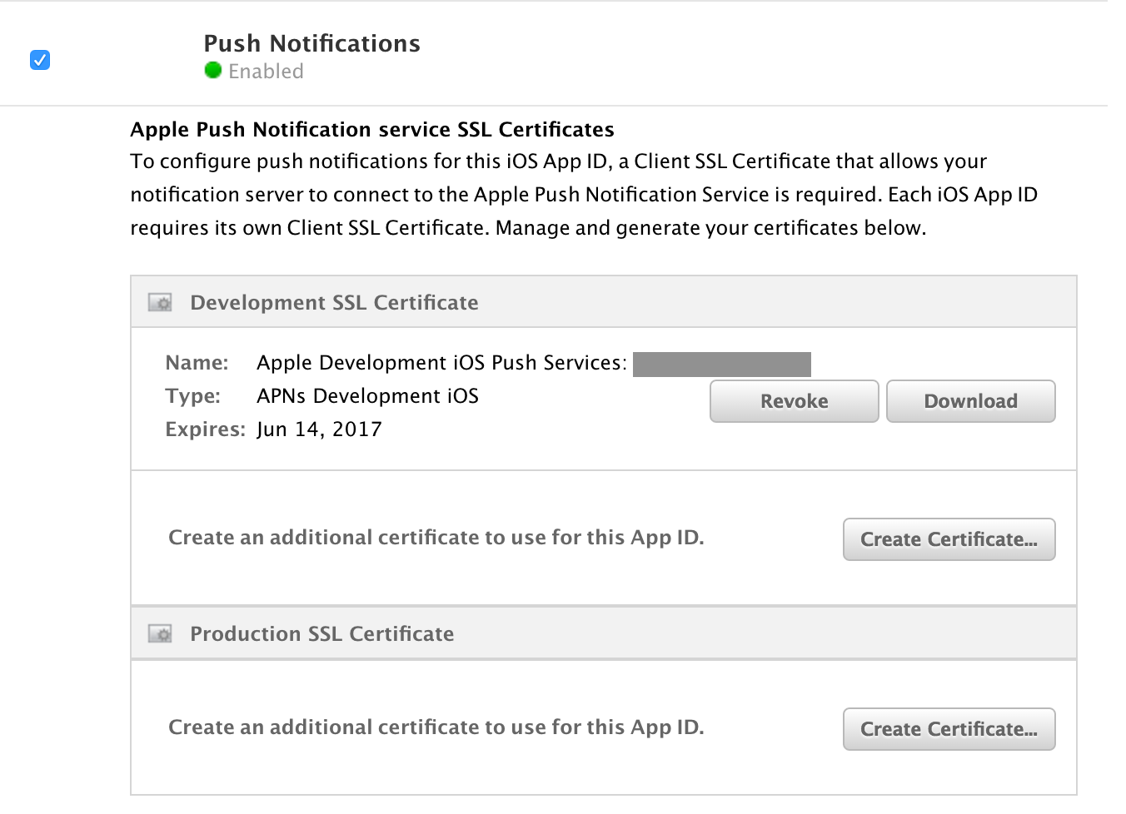The height and width of the screenshot is (814, 1126).
Task: Click the Enabled status text
Action: coord(266,72)
